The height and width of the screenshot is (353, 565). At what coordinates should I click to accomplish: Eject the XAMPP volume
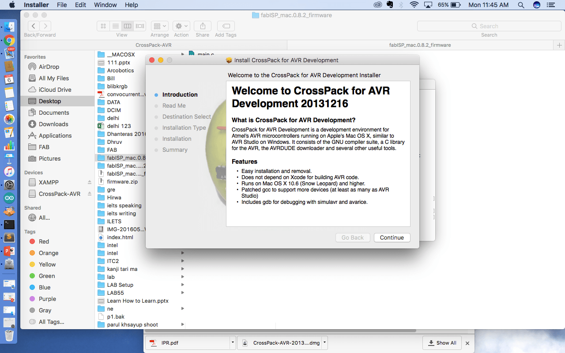(x=90, y=182)
